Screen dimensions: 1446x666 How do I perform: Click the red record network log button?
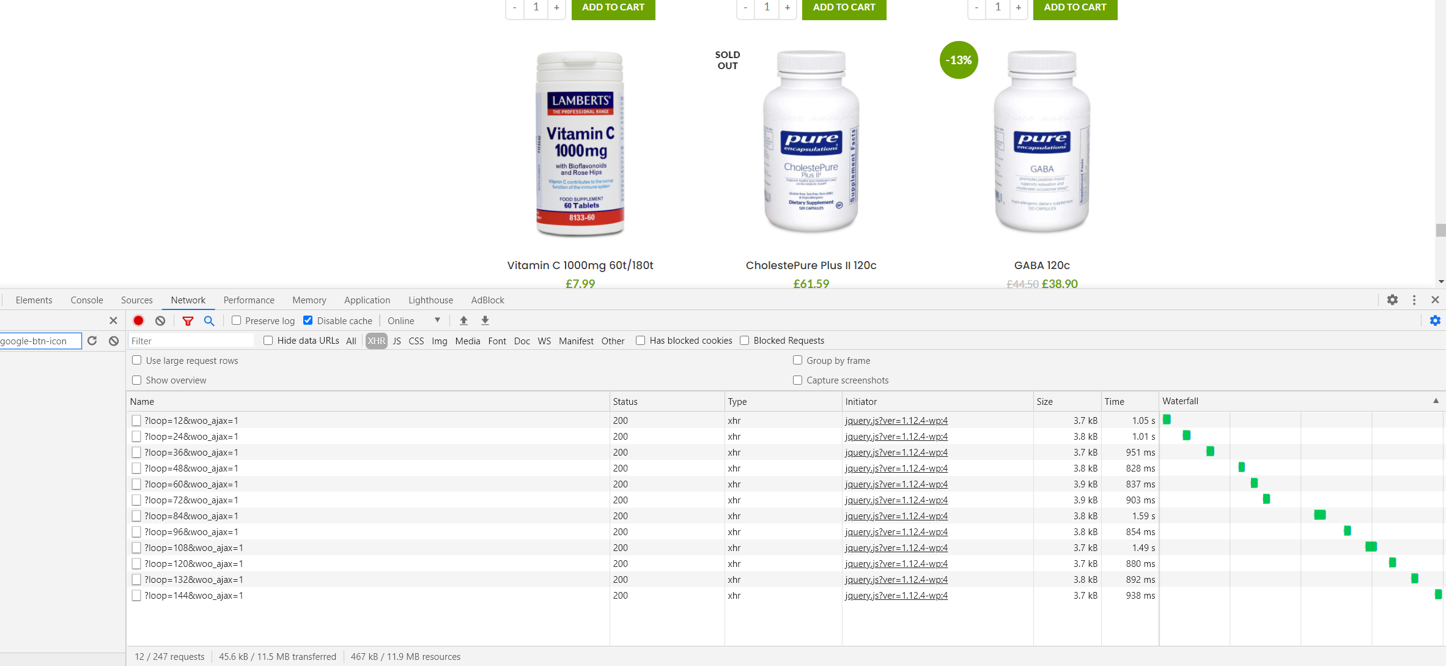[139, 320]
